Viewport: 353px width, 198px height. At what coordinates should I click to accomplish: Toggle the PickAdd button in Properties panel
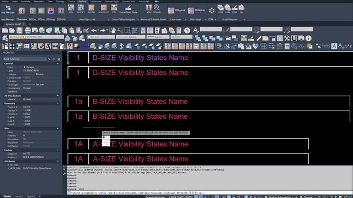point(49,59)
